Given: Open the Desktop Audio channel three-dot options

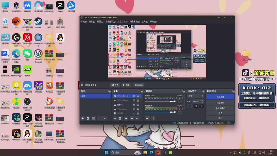Looking at the screenshot, I should click(x=180, y=112).
